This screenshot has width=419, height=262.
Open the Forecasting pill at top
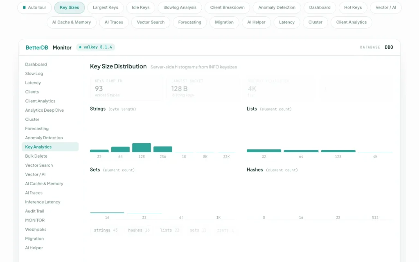point(190,22)
